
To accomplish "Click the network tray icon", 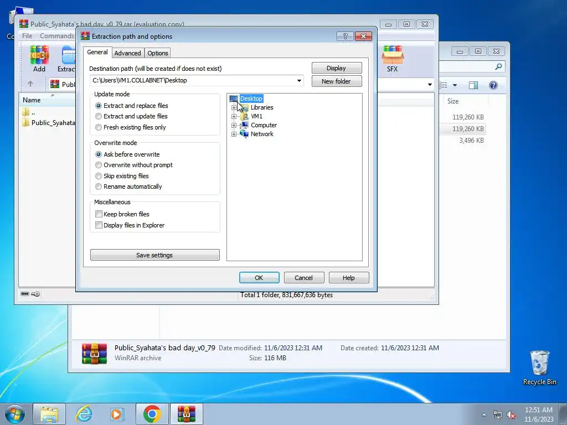I will pos(498,415).
